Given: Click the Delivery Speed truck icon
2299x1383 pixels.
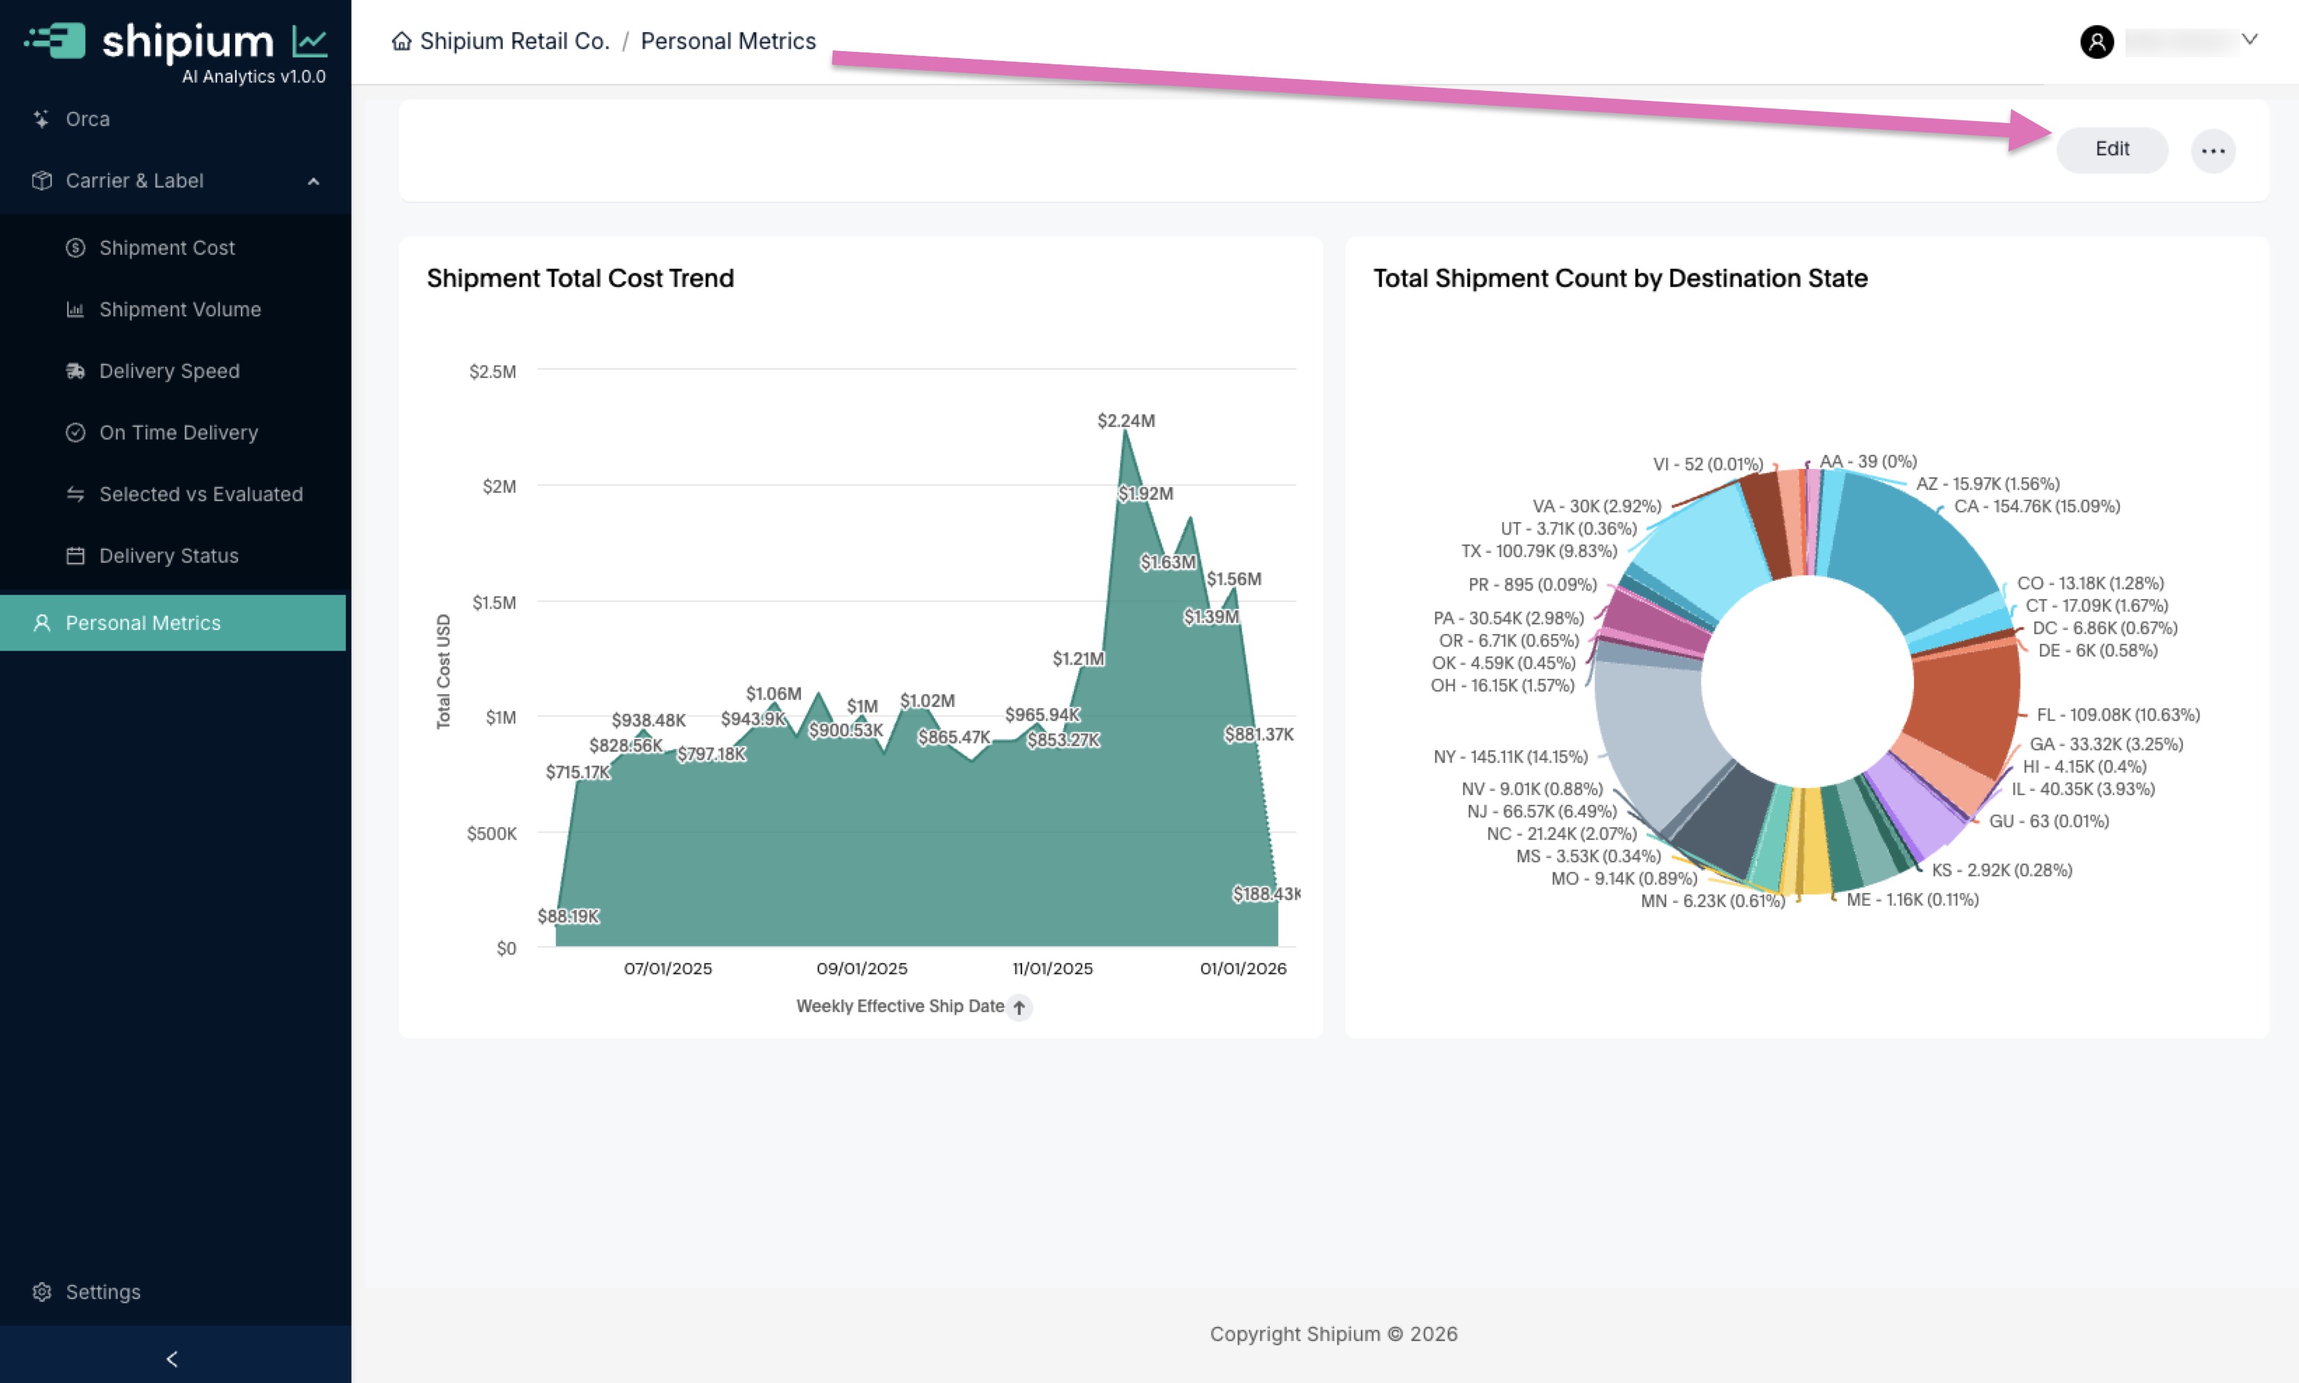Looking at the screenshot, I should (x=76, y=371).
